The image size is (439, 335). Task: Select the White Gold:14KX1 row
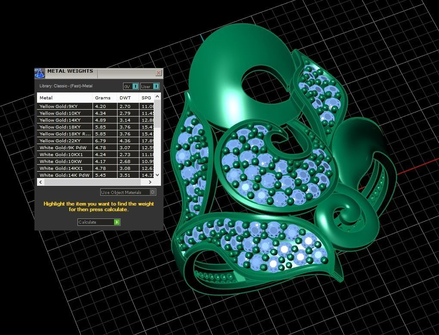(x=96, y=168)
